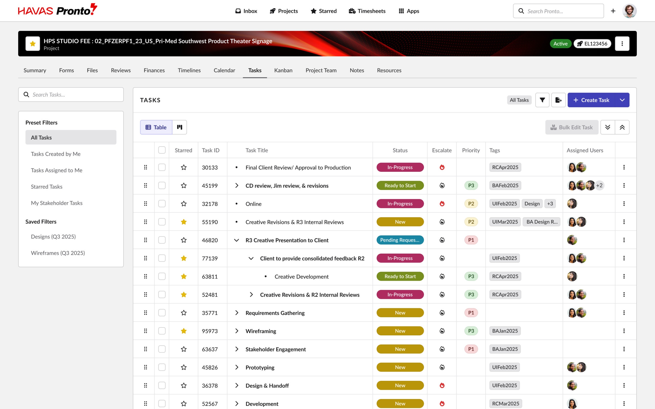Click the project star icon in banner
The image size is (655, 409).
(33, 43)
